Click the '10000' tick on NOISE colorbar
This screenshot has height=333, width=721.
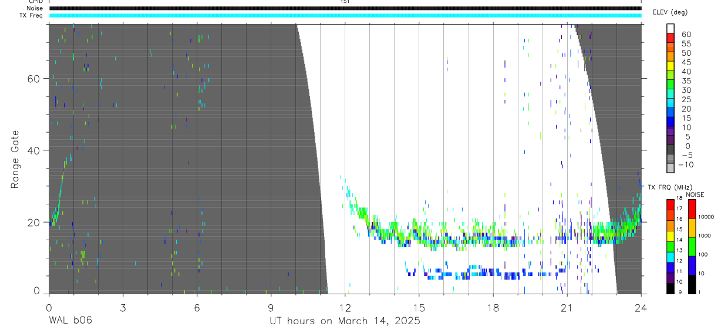[x=706, y=217]
